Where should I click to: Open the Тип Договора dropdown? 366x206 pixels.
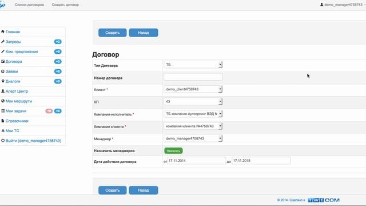tap(193, 65)
